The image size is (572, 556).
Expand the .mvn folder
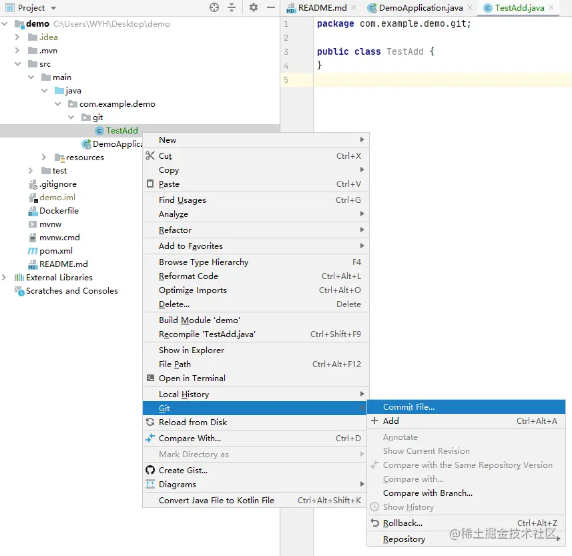pos(17,50)
